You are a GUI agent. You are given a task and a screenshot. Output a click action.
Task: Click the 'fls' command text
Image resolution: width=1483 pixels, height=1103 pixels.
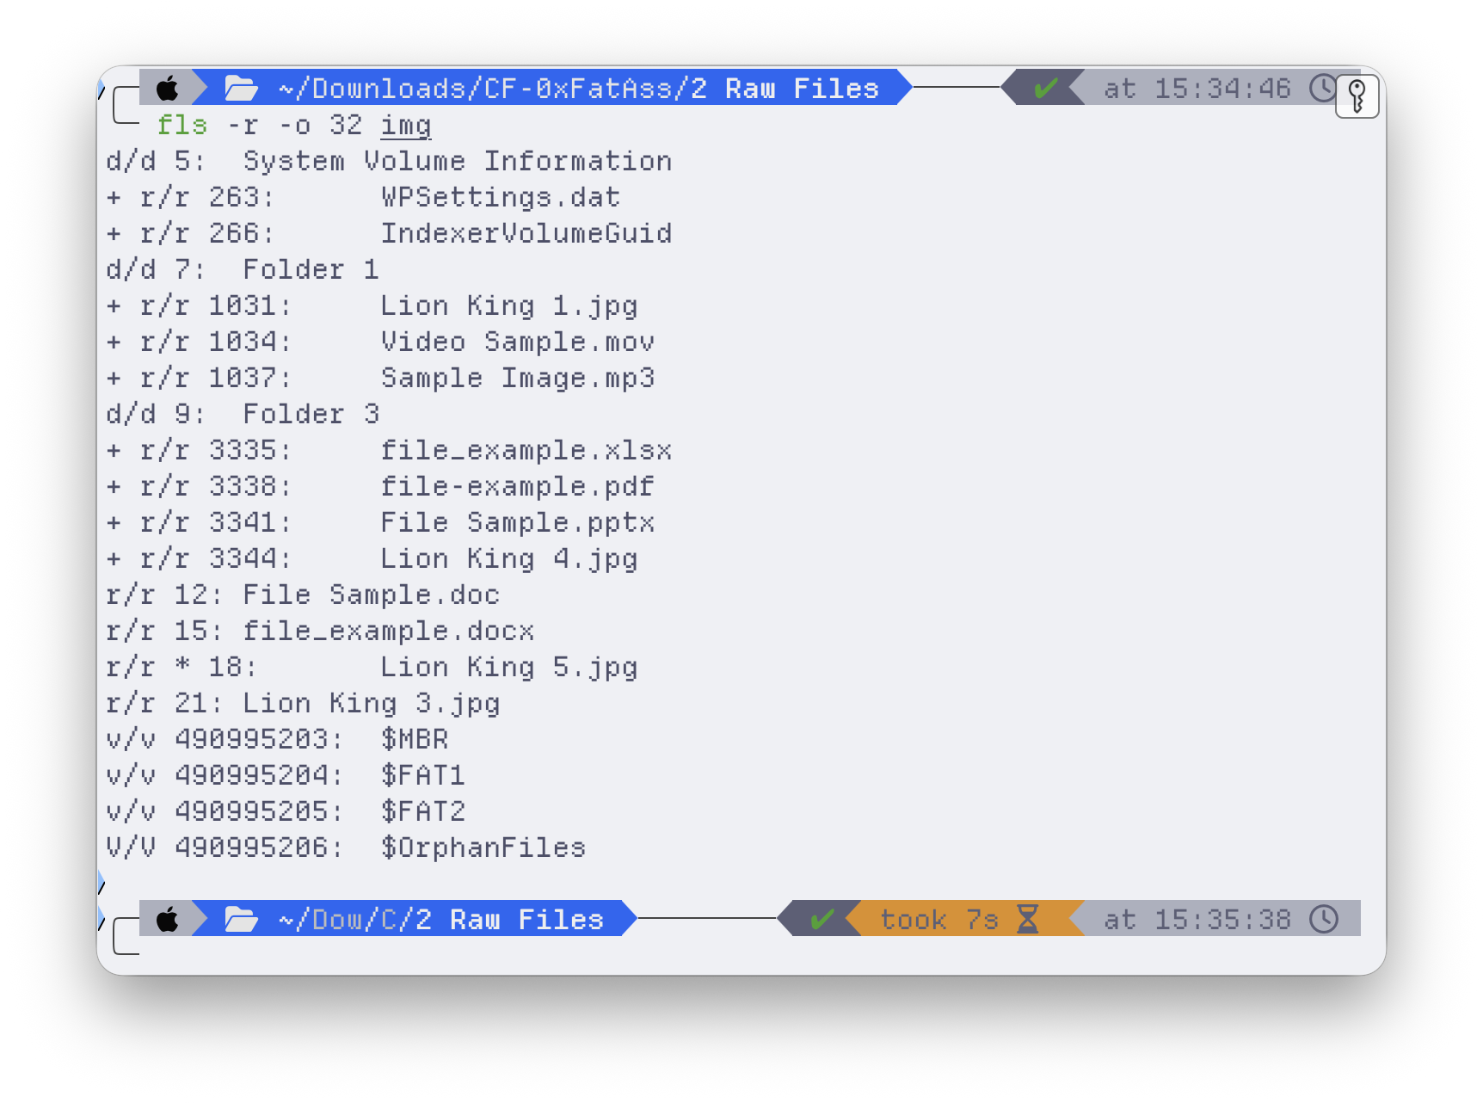[182, 125]
